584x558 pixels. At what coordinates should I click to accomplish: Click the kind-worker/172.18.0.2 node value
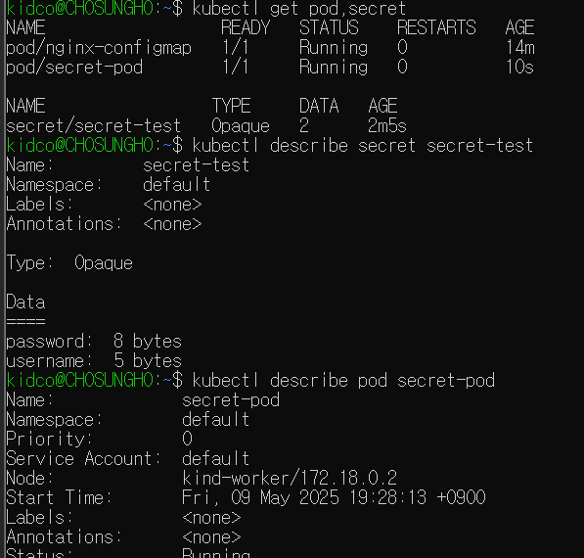(x=290, y=479)
